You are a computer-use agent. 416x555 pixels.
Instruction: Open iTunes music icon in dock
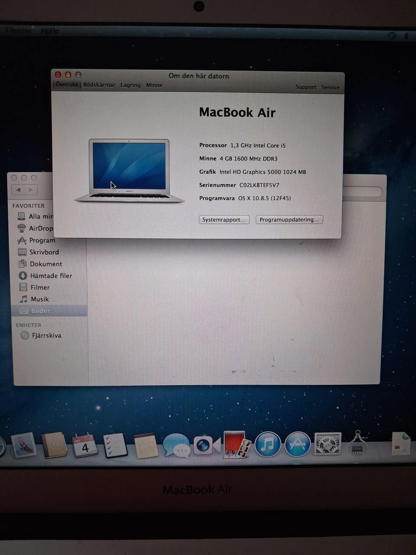point(267,444)
